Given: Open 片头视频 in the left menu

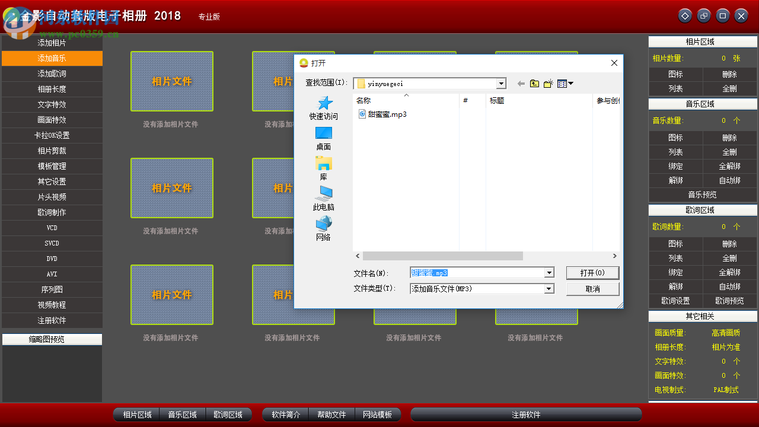Looking at the screenshot, I should [52, 197].
